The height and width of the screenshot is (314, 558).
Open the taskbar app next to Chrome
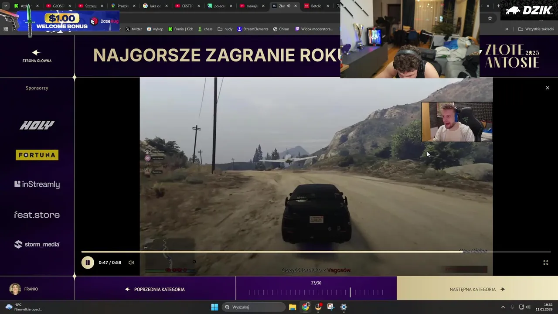point(318,307)
